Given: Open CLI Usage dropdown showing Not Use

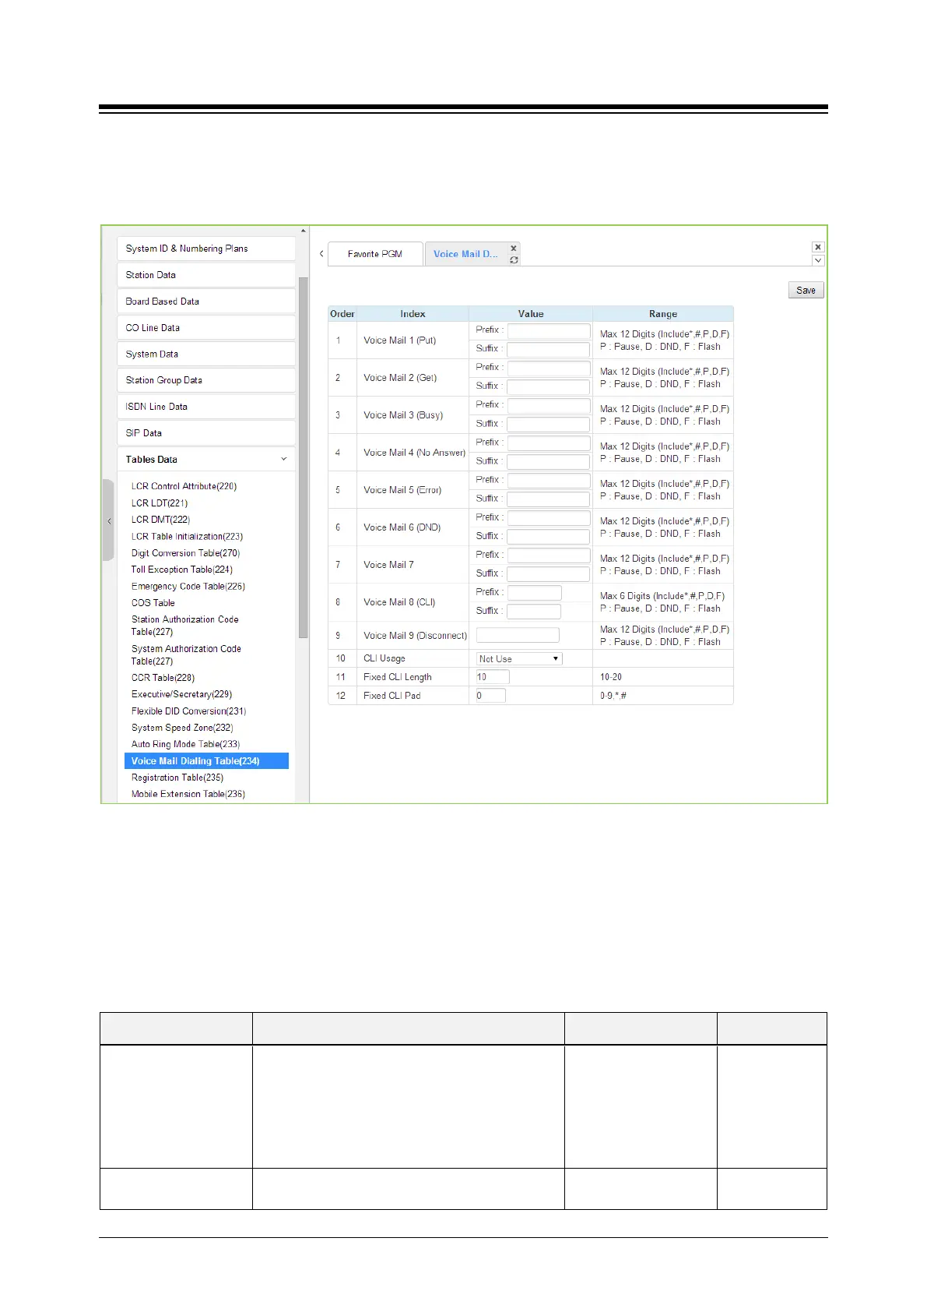Looking at the screenshot, I should tap(519, 659).
